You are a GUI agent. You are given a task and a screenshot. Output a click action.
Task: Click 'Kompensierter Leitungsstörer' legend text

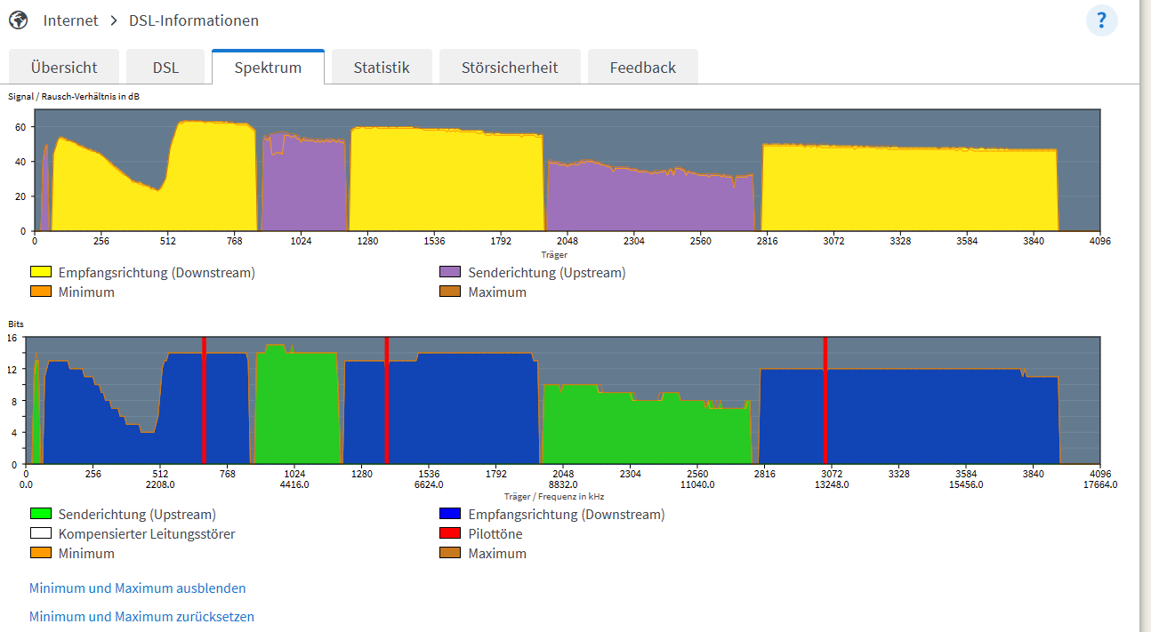point(147,534)
